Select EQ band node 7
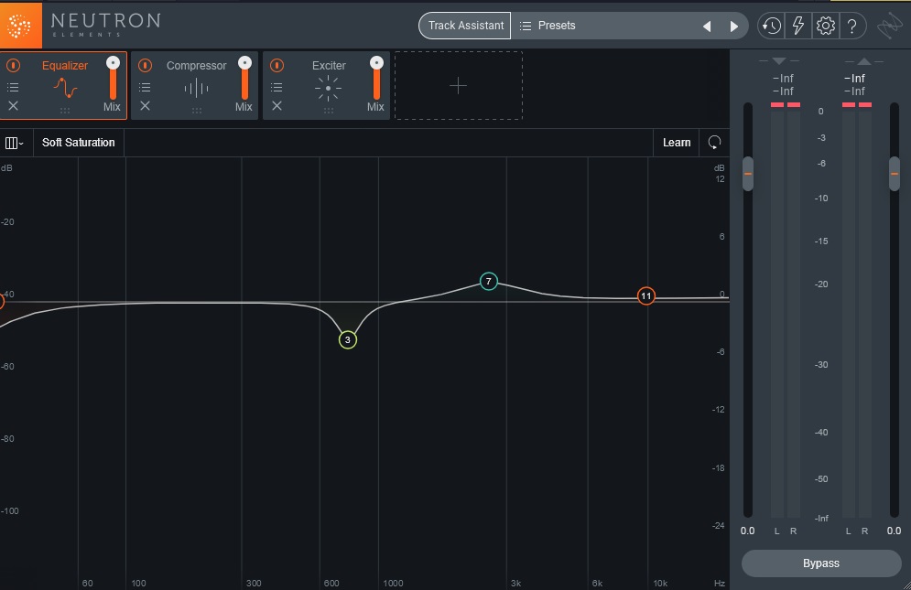The height and width of the screenshot is (590, 911). tap(489, 282)
